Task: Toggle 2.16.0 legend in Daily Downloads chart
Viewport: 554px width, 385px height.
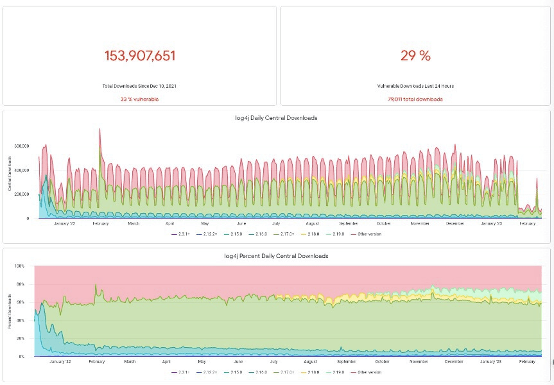Action: [x=258, y=234]
